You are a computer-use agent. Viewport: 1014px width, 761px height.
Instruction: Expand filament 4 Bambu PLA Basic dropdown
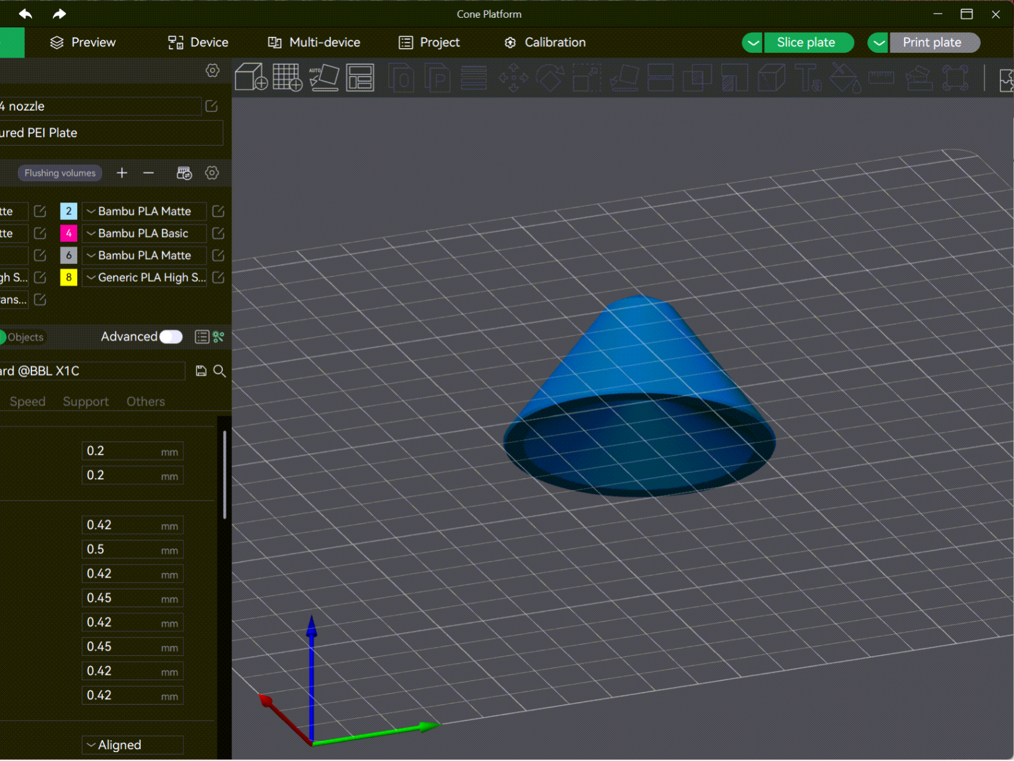pyautogui.click(x=91, y=233)
